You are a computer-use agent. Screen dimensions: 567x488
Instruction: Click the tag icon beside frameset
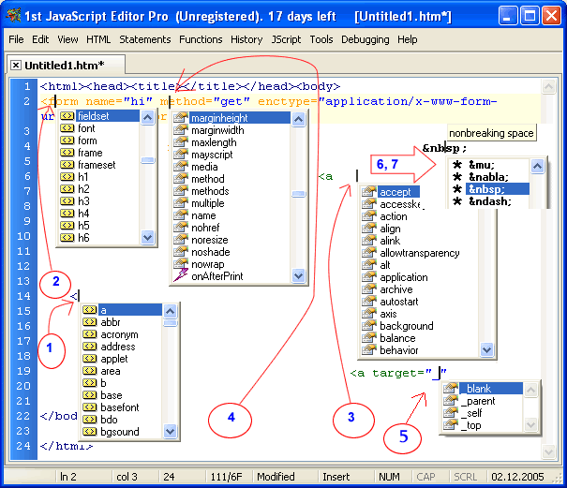(x=67, y=165)
